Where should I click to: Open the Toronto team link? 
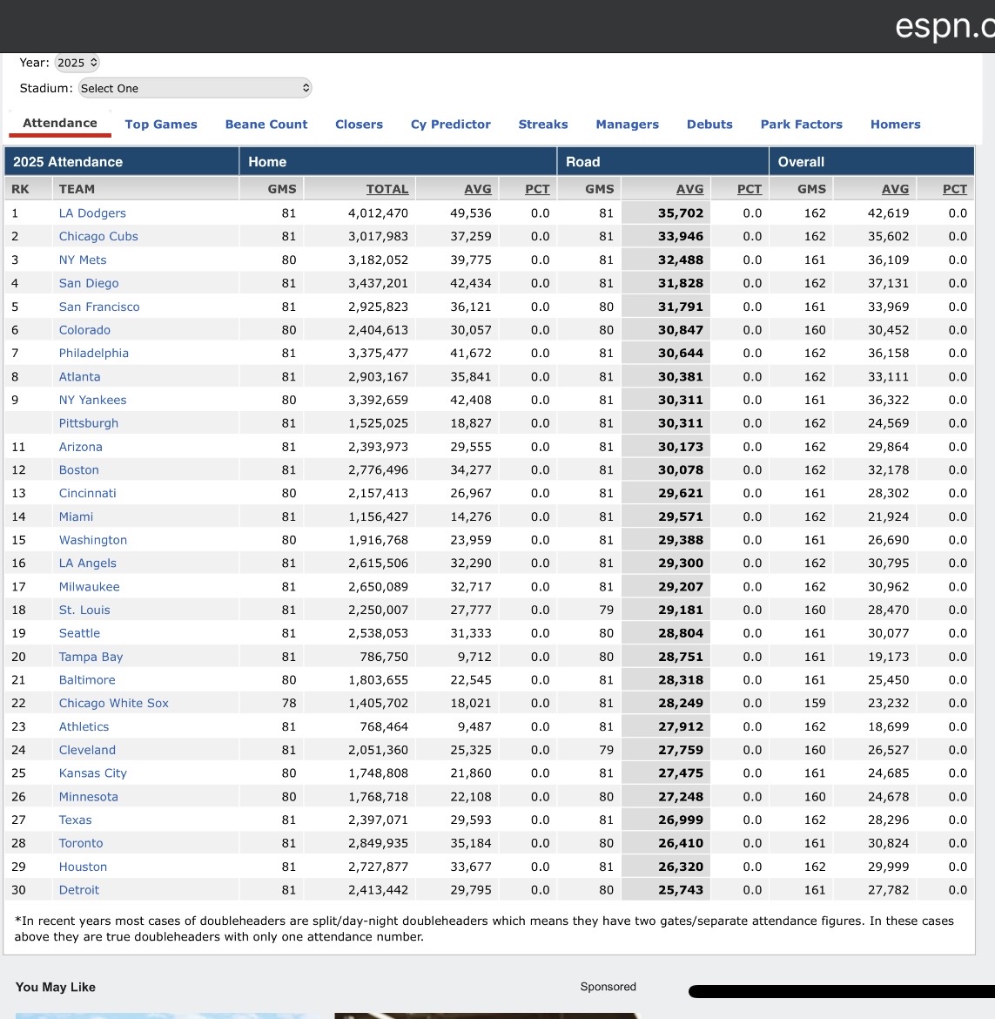coord(81,844)
